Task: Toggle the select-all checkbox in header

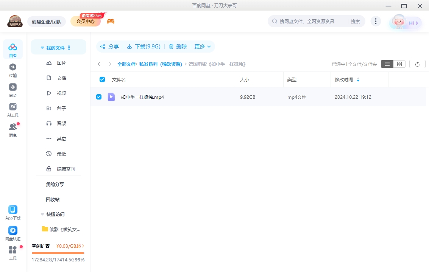Action: [x=102, y=79]
